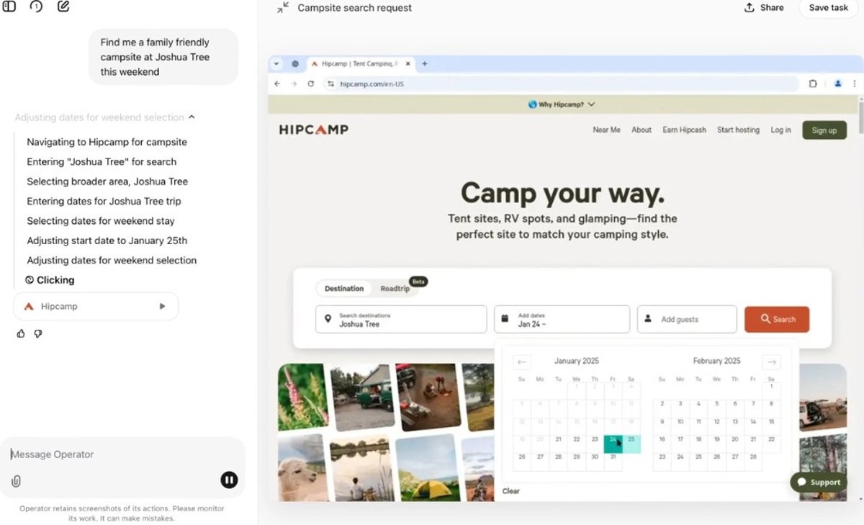Pause the Operator task
Screen dimensions: 864x525
(x=229, y=480)
